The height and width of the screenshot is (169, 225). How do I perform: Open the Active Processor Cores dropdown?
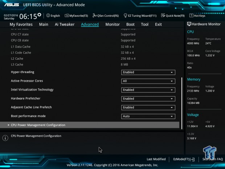148,81
